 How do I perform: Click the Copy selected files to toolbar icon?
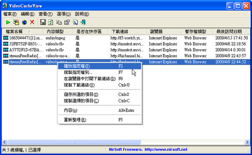pos(16,22)
